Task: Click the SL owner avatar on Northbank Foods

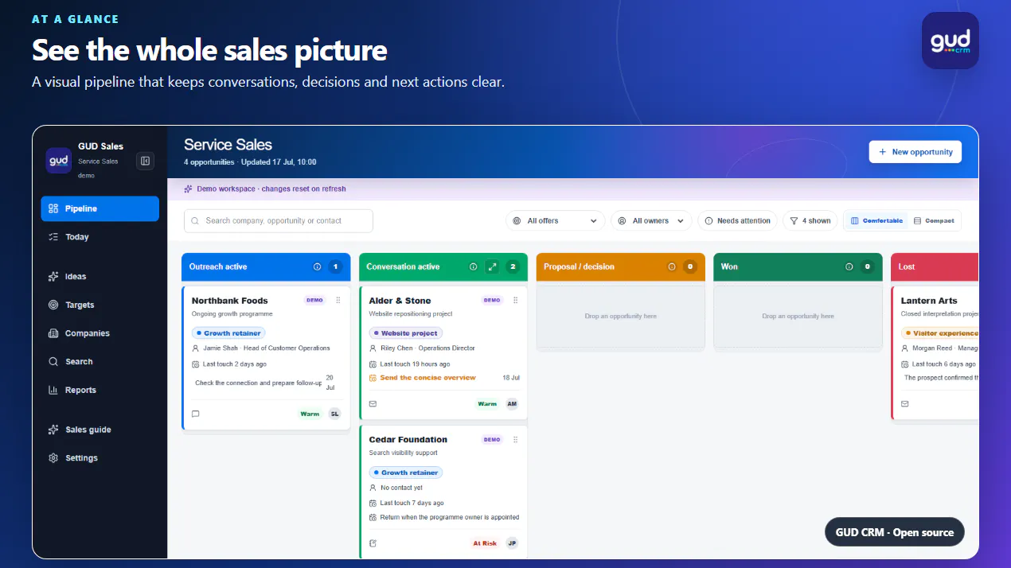Action: pos(334,414)
